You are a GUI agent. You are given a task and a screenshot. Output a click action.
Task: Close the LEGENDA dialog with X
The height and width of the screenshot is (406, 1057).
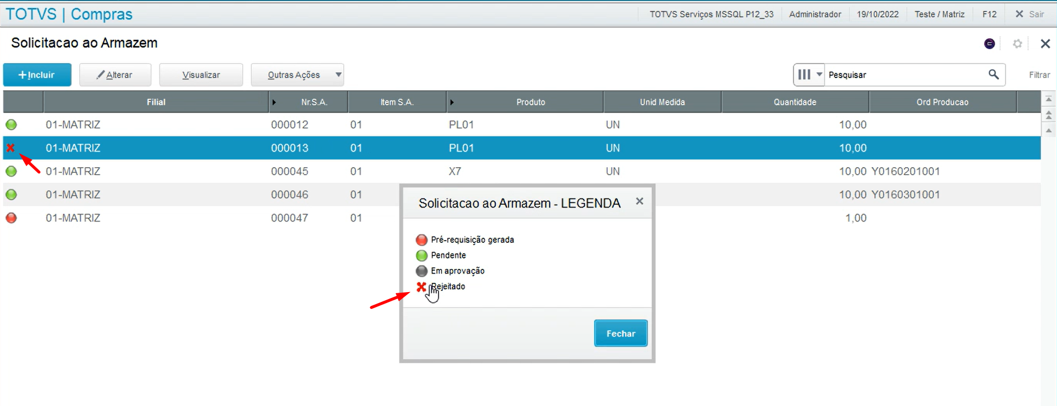(x=639, y=201)
